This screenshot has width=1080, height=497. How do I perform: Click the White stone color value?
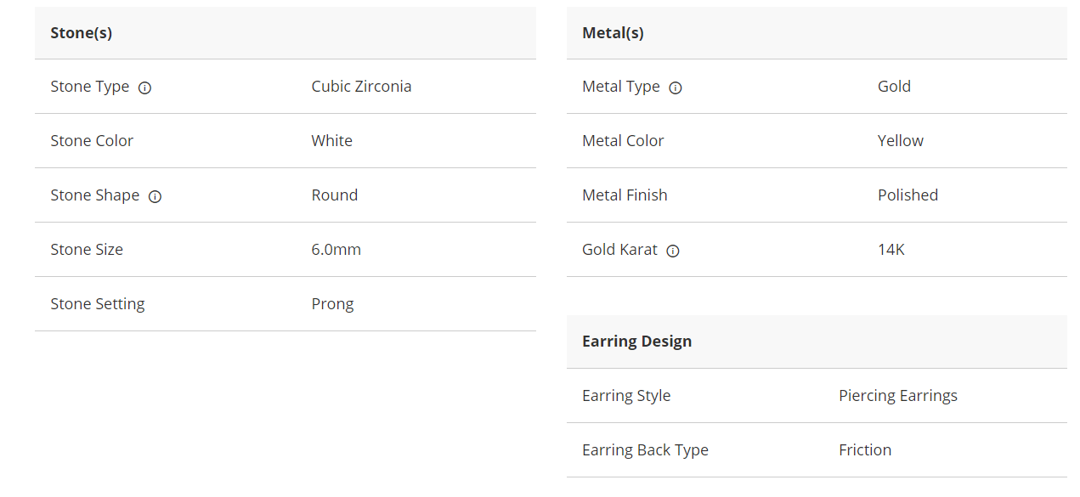[x=331, y=141]
